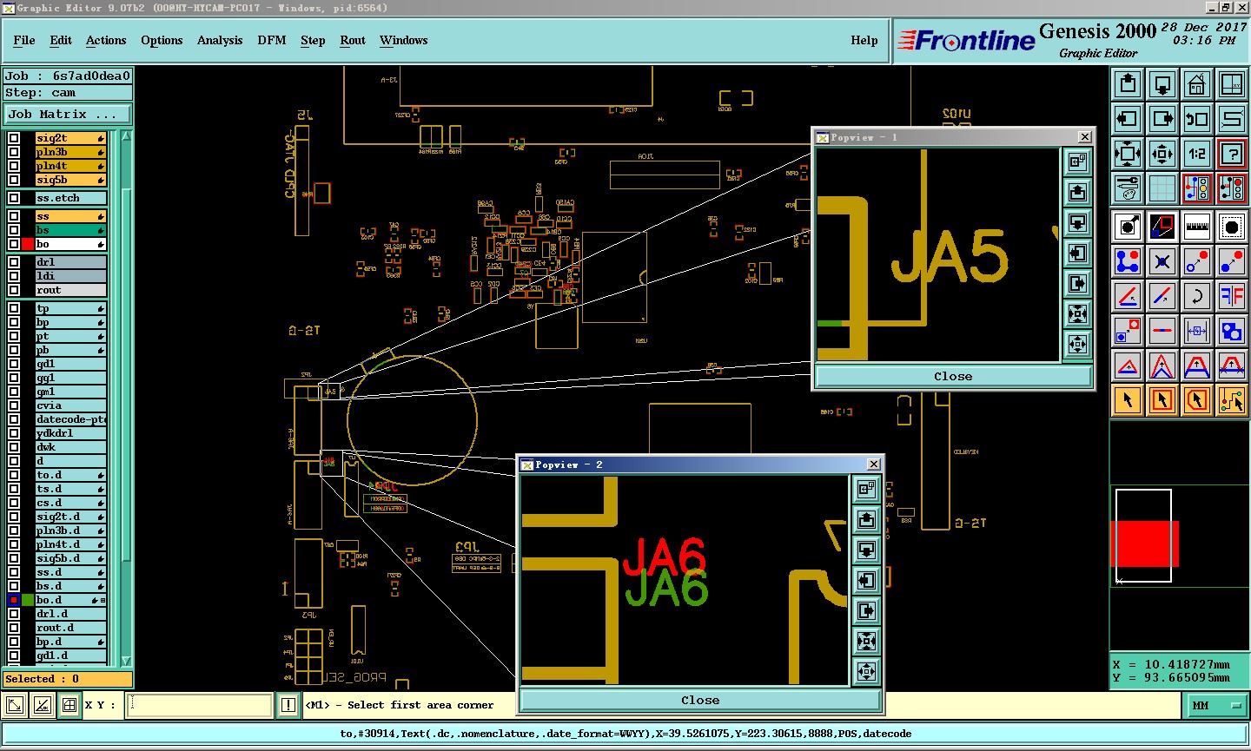Viewport: 1251px width, 751px height.
Task: Open the Analysis menu
Action: coord(220,40)
